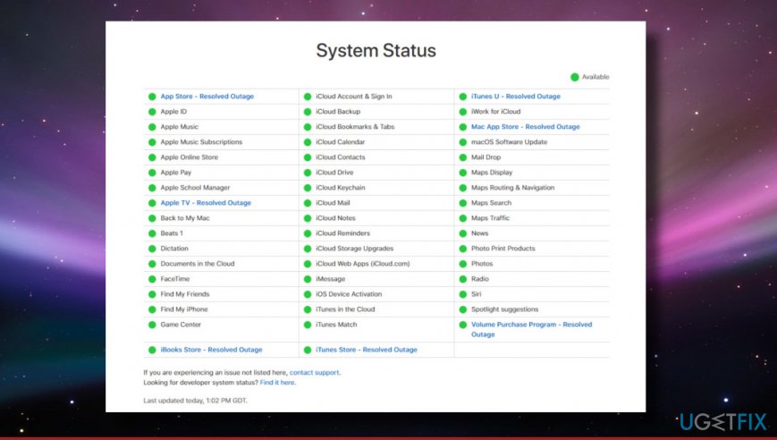Click green status dot beside Apple Pay
Screen dimensions: 777x440
click(152, 173)
